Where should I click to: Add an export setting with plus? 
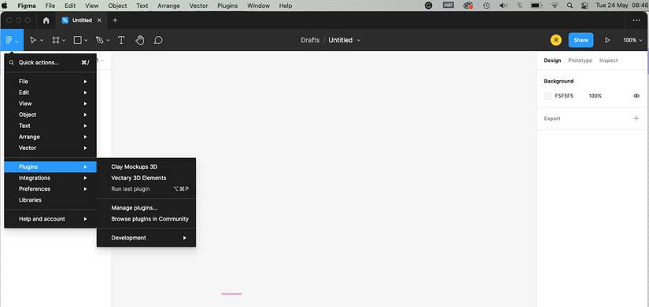point(636,119)
